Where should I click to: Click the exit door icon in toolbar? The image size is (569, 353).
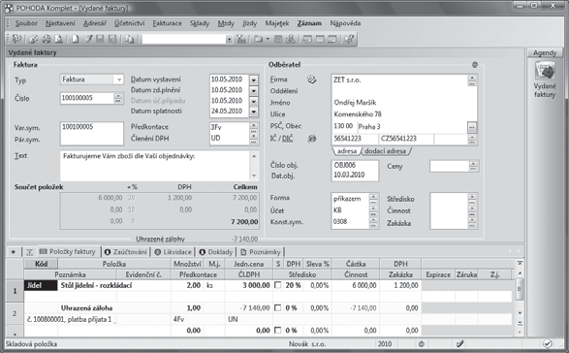(x=16, y=39)
